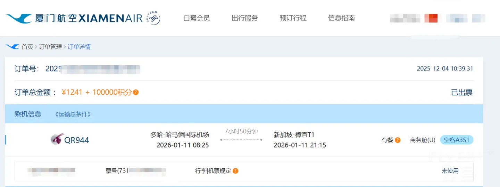Open the 《运输总条件》 link
Screen dimensions: 500x187
pos(73,114)
